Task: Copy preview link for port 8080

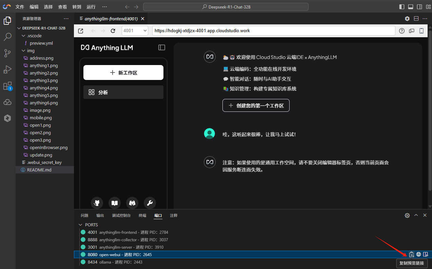Action: click(412, 254)
